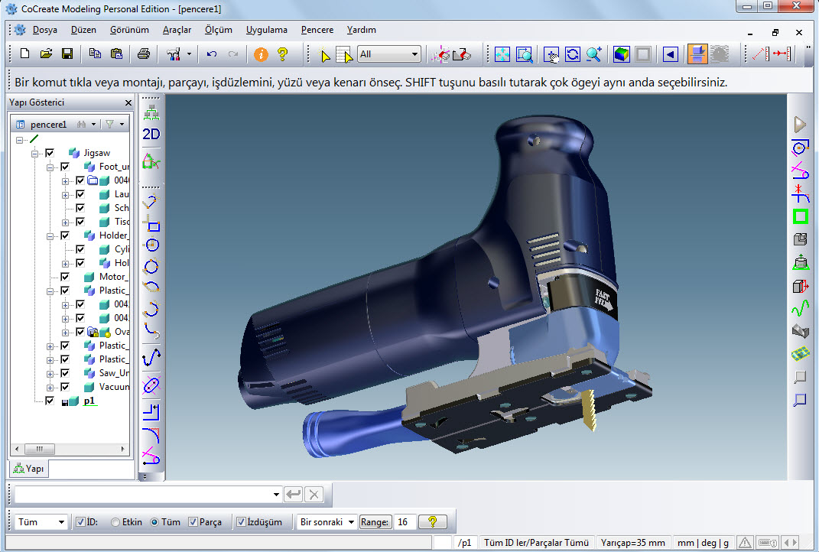Select the S-curve spline tool
The height and width of the screenshot is (552, 819).
pos(151,357)
